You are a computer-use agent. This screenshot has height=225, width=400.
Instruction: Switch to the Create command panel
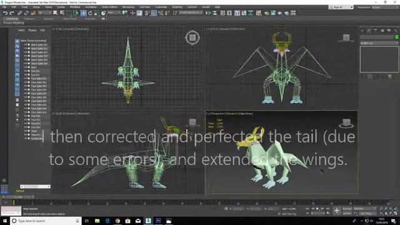pos(362,31)
